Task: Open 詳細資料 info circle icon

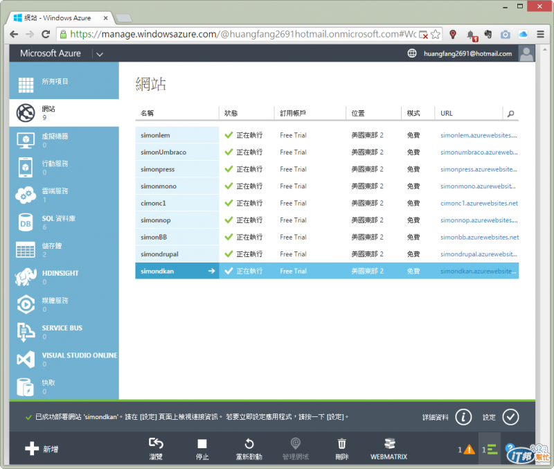Action: [463, 417]
